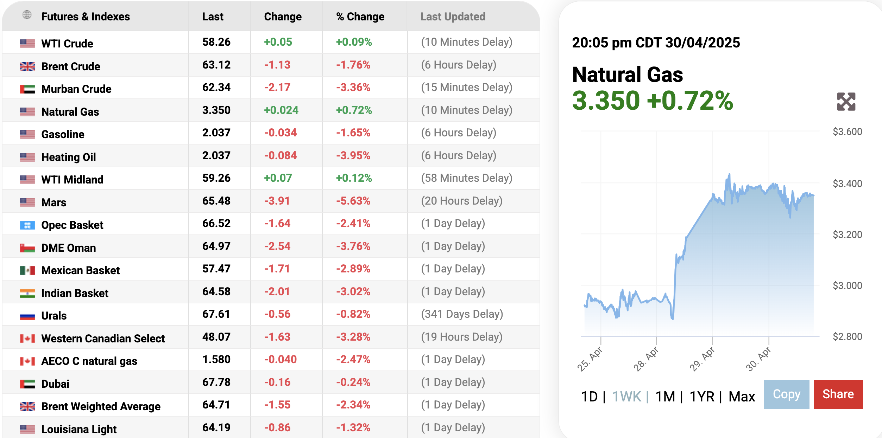Screen dimensions: 882x438
Task: Show the 1YR chart view
Action: [x=702, y=397]
